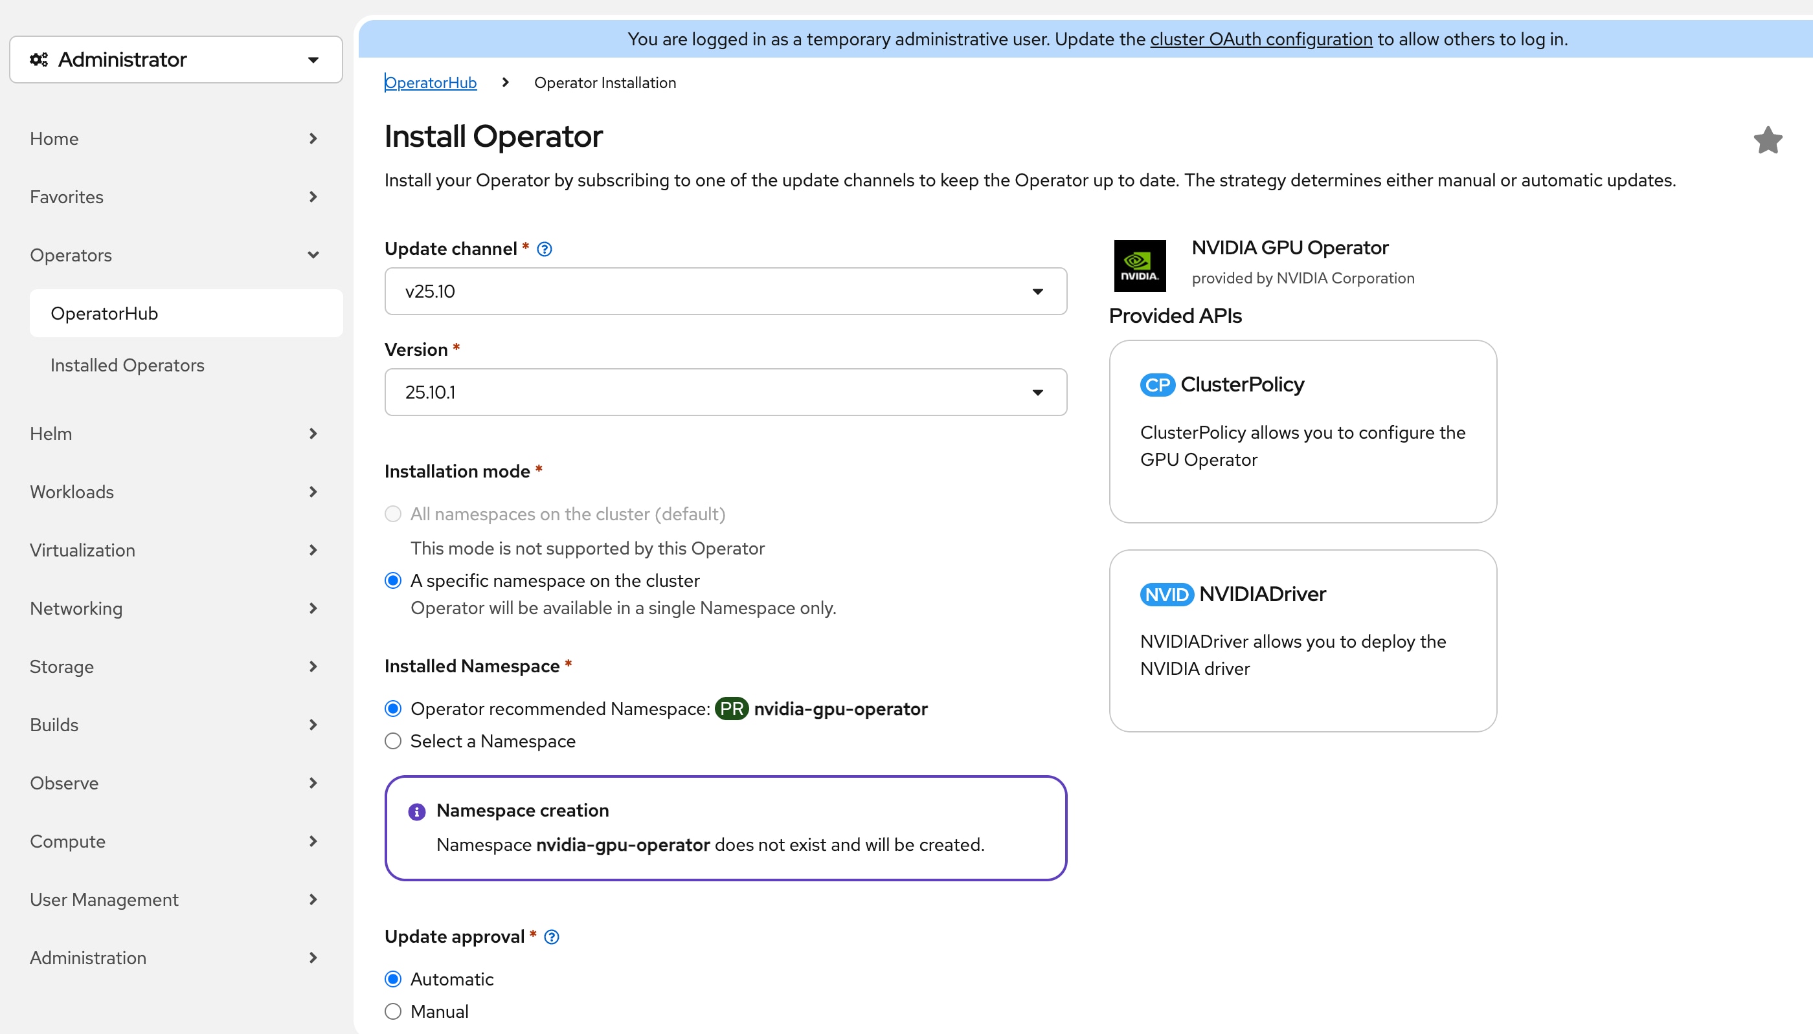Open Update approval help icon
The width and height of the screenshot is (1813, 1034).
(551, 938)
